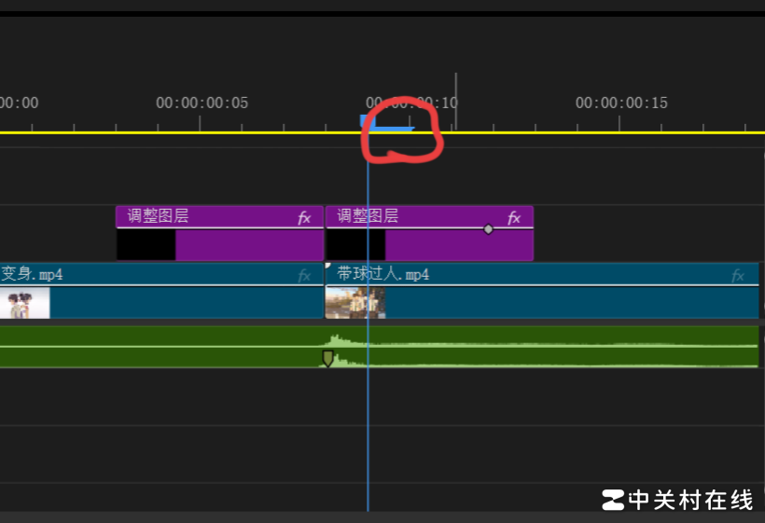Open fx badge on 变身.mp4 clip

[x=304, y=275]
